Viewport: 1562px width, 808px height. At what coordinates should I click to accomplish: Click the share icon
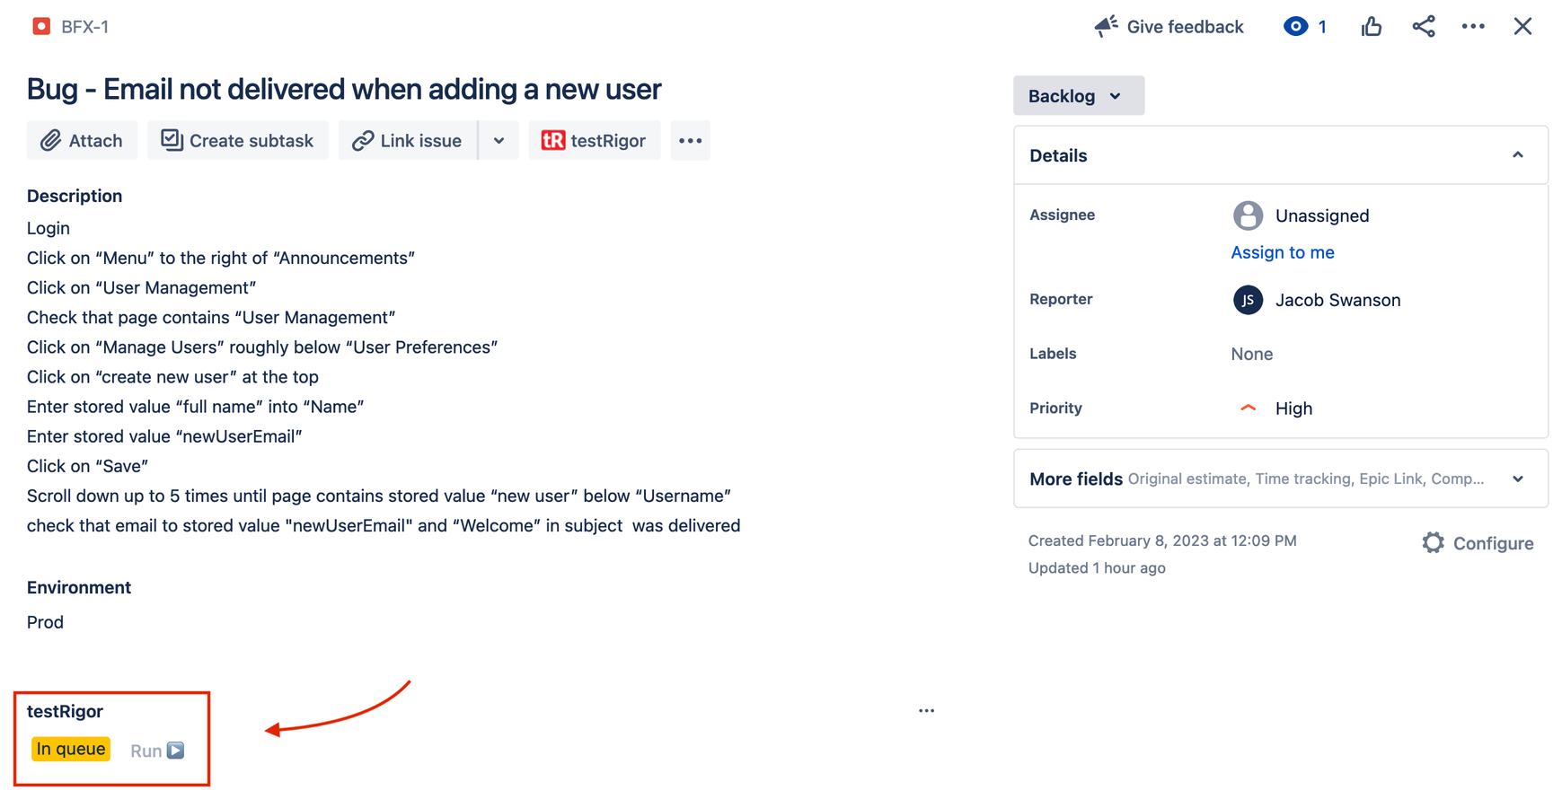point(1423,26)
